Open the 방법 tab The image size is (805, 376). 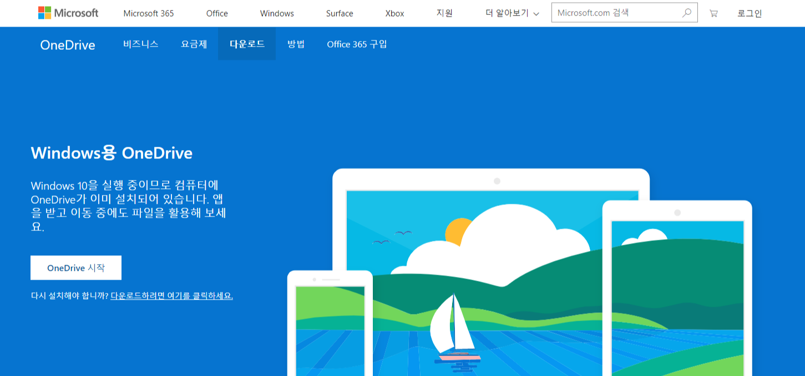(x=296, y=44)
